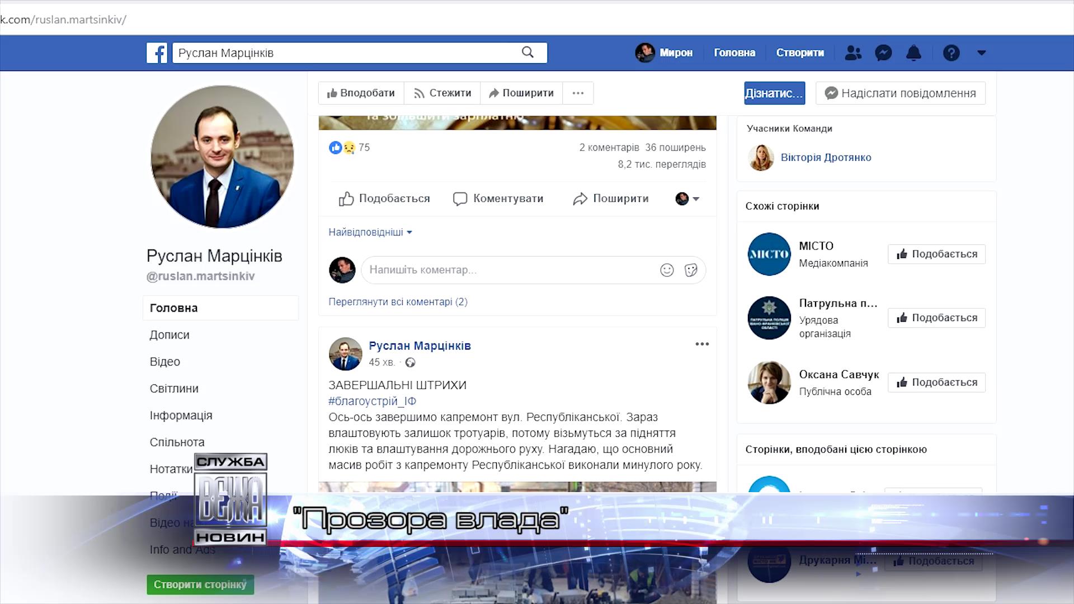Open Вікторія Дротянко profile link
This screenshot has height=604, width=1074.
click(x=826, y=157)
